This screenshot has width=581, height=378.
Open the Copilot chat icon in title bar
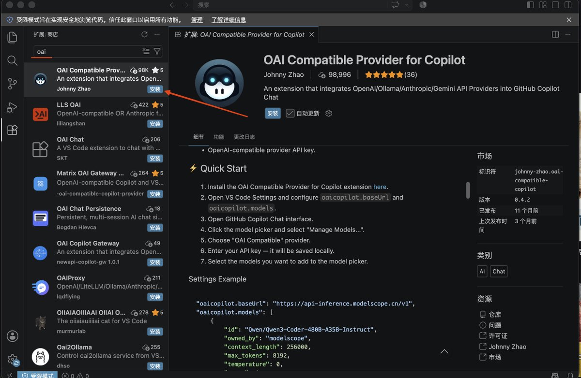[x=396, y=5]
